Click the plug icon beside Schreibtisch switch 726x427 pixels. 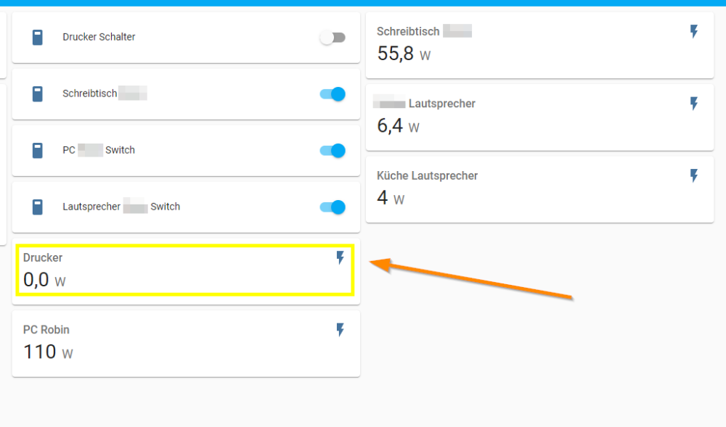click(x=38, y=94)
